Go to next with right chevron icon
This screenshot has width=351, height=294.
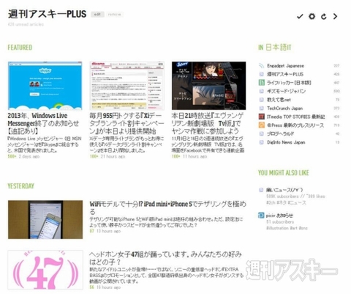point(335,16)
